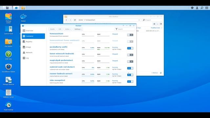Open Package Center desktop icon

9,18
